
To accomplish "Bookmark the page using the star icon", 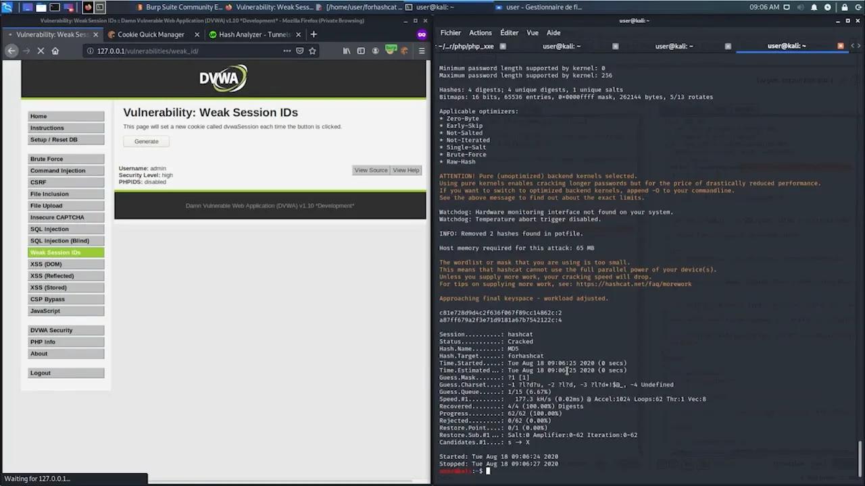I will [312, 51].
